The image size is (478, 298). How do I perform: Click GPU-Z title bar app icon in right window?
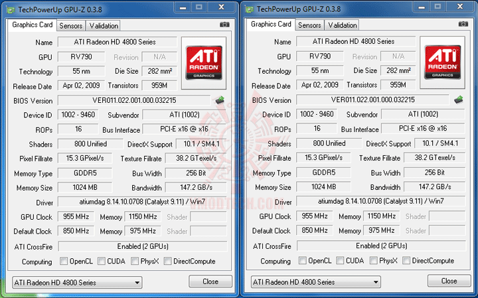click(250, 9)
